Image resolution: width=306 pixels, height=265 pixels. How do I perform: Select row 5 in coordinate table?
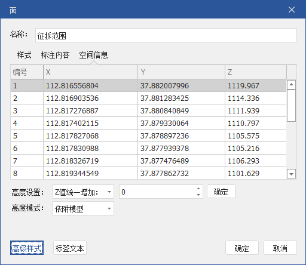[148, 136]
